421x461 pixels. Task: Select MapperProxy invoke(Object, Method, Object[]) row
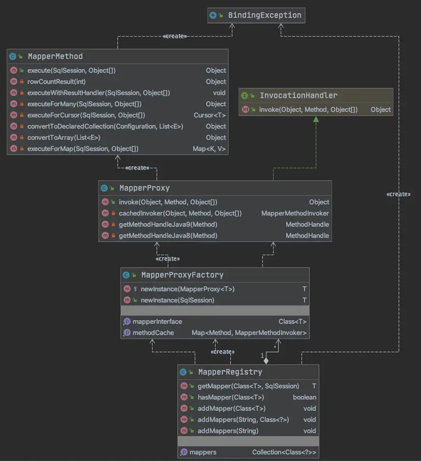point(215,202)
